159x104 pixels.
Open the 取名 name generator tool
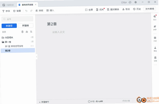pyautogui.click(x=126, y=9)
